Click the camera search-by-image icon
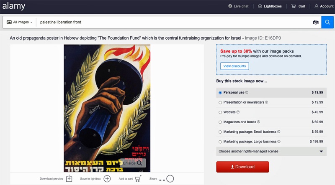Screen dimensions: 335x185 click(x=316, y=22)
